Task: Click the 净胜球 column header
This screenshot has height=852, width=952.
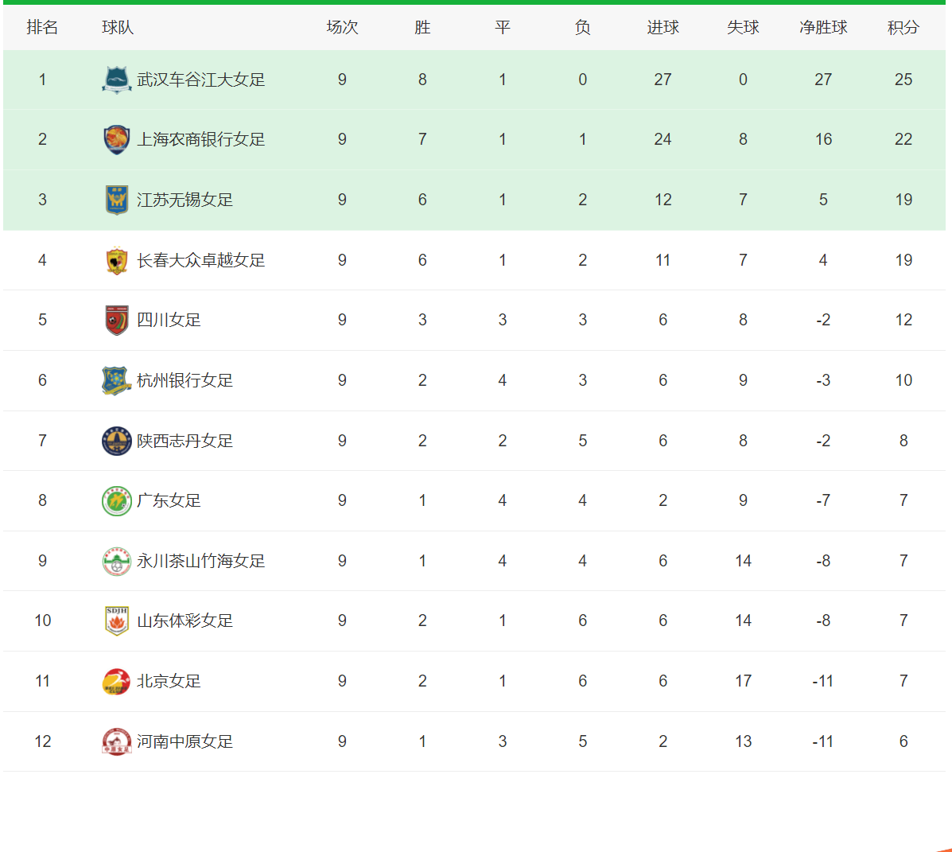Action: coord(823,27)
